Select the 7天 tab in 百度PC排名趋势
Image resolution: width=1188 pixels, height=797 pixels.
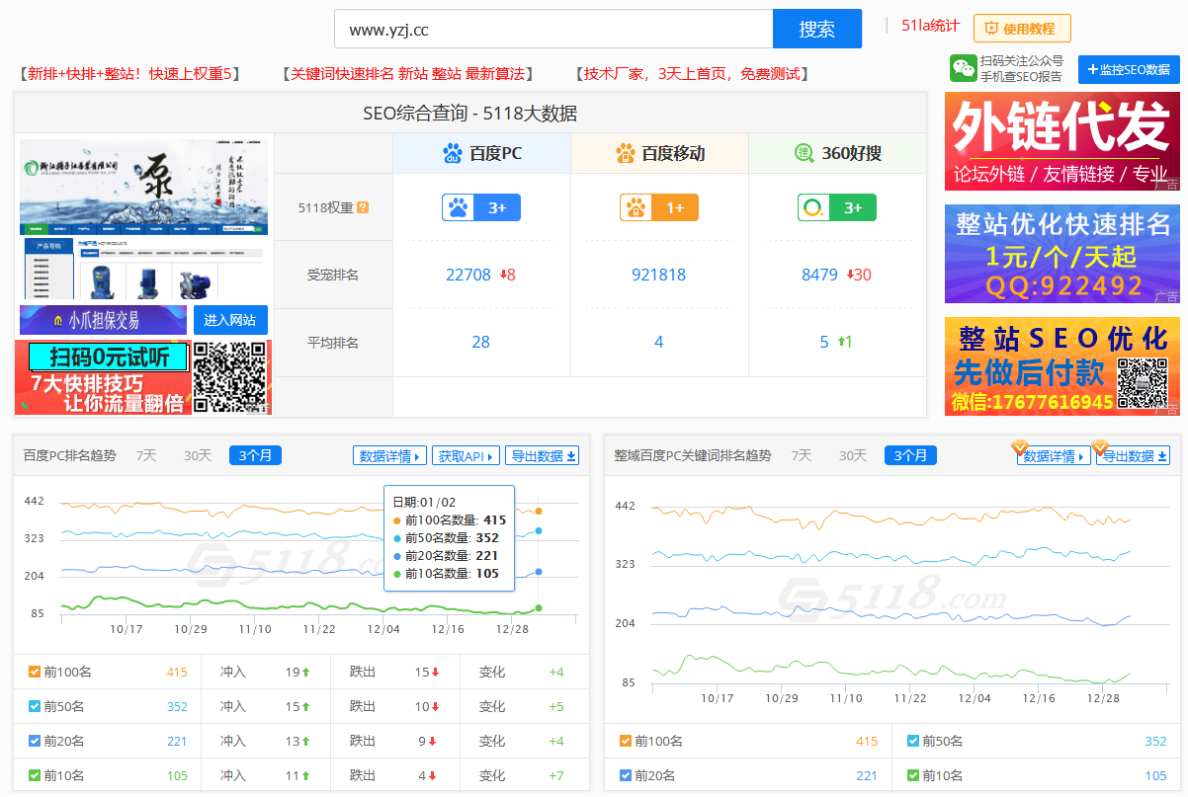[x=146, y=455]
